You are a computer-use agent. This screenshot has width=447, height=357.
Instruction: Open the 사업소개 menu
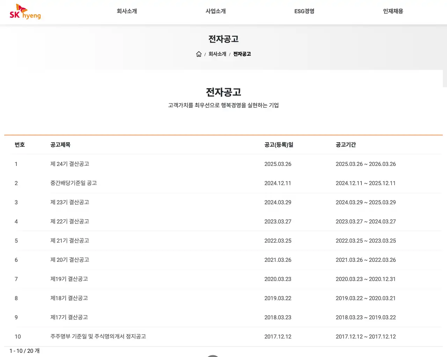[x=215, y=11]
